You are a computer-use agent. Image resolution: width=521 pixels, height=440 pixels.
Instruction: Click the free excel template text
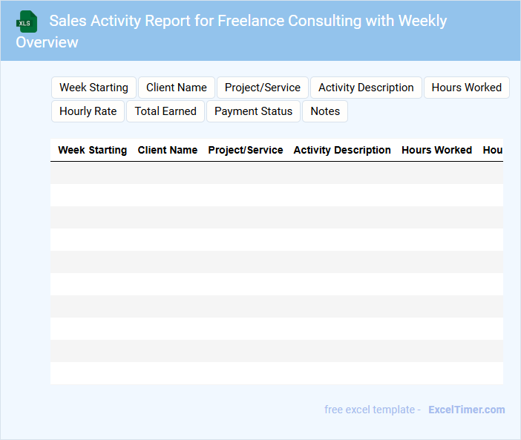coord(372,410)
